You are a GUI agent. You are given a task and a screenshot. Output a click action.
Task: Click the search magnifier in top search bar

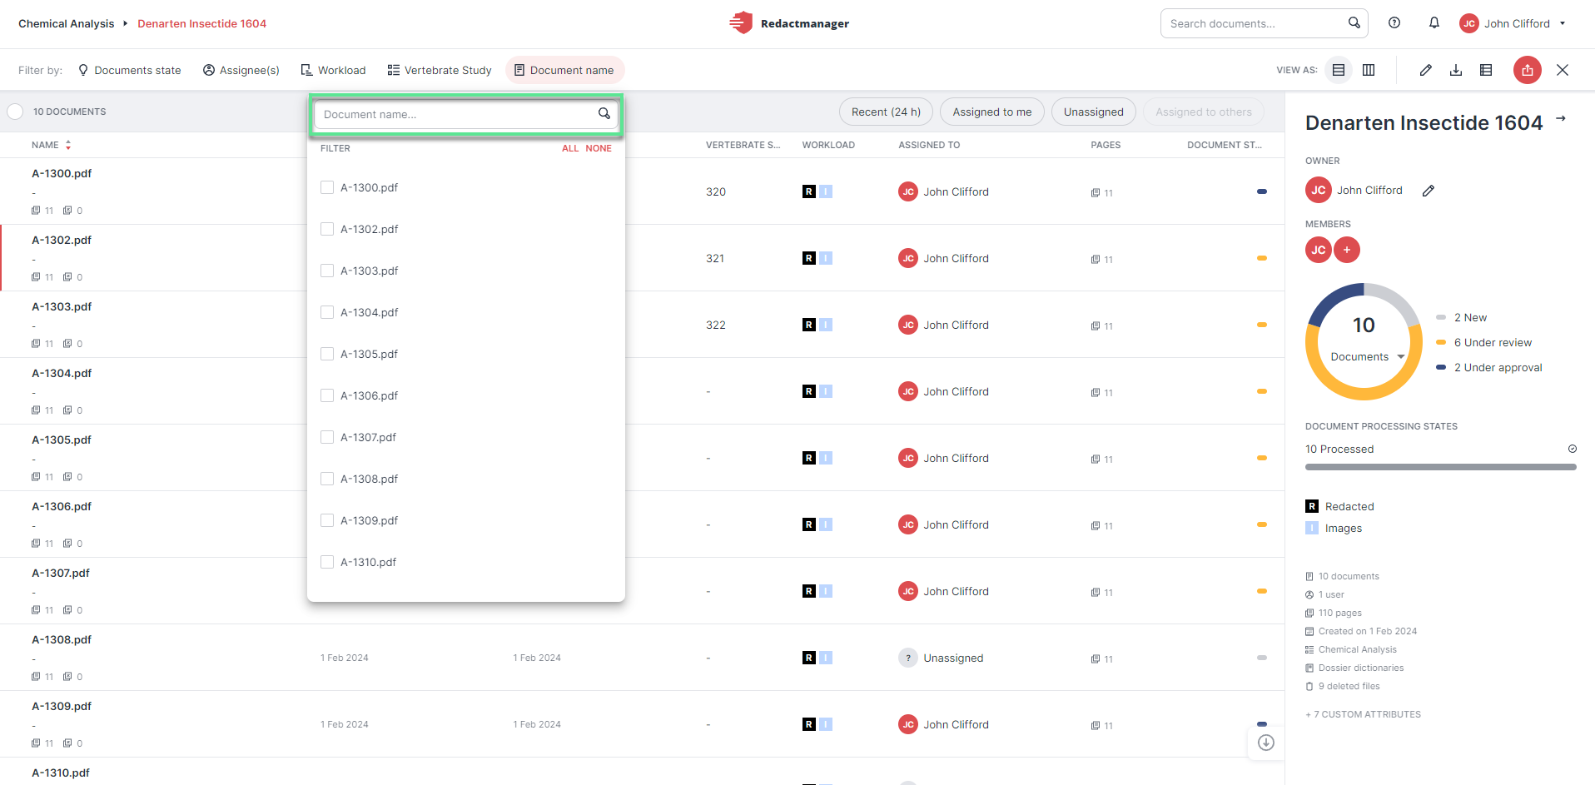[x=1354, y=23]
